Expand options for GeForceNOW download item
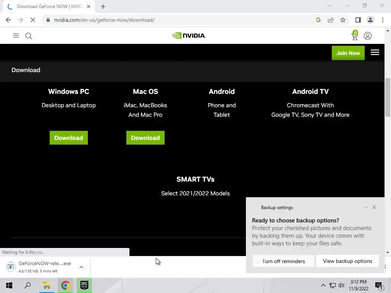391x293 pixels. pos(81,267)
